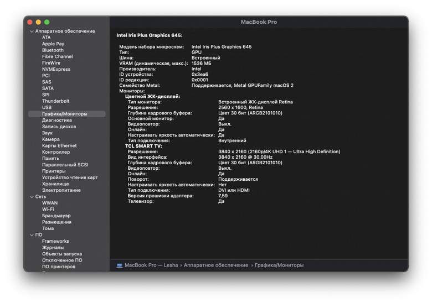Open Звук entry

coord(47,133)
